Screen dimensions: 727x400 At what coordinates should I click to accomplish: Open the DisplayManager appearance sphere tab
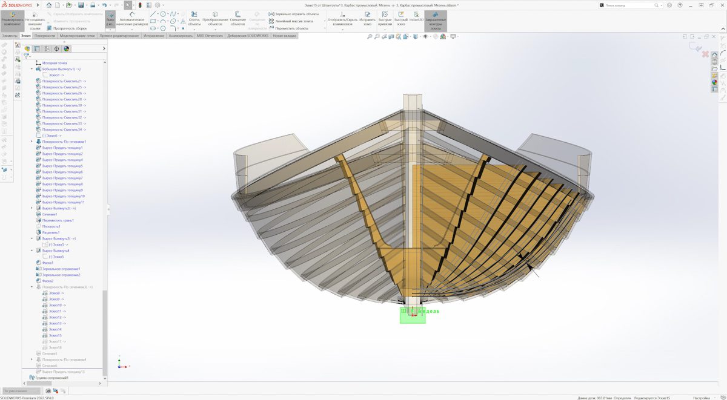pos(66,49)
